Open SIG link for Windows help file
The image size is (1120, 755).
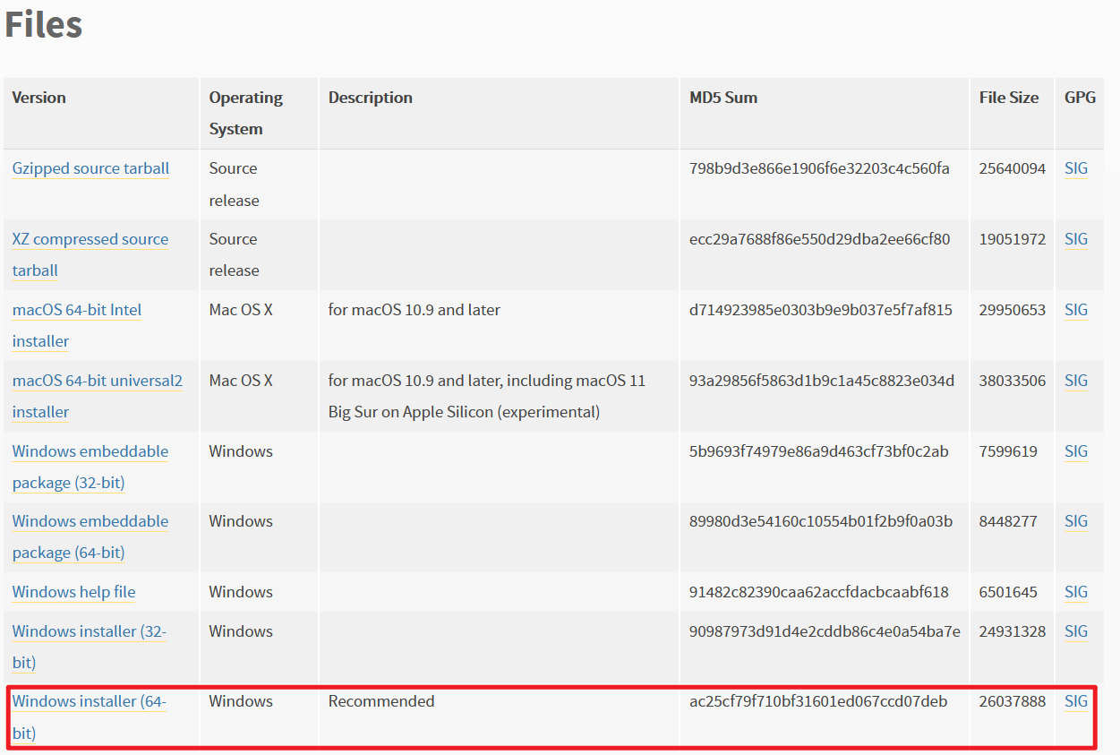1076,592
